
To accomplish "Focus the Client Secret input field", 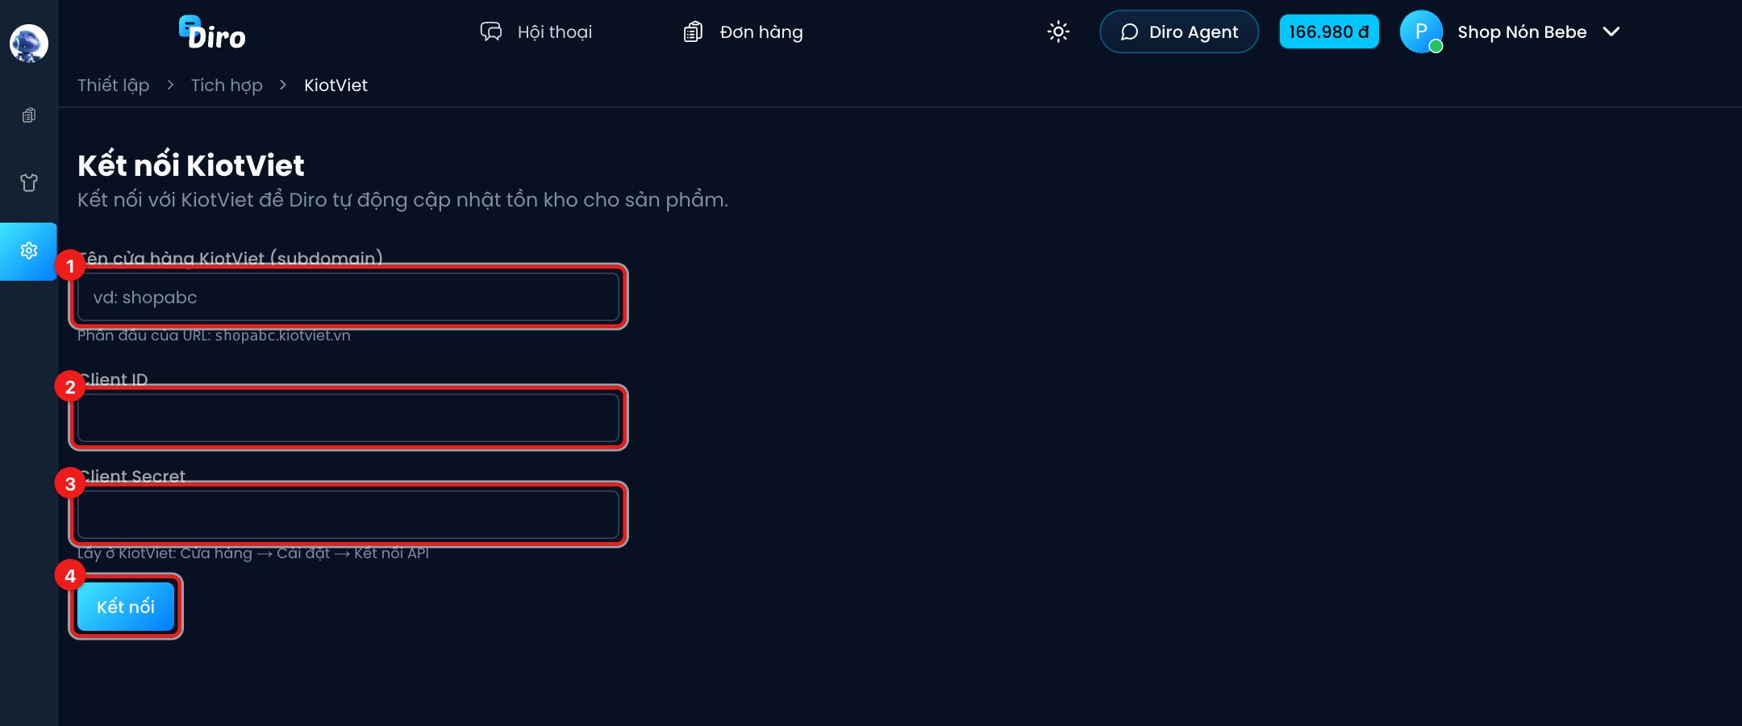I will coord(348,515).
